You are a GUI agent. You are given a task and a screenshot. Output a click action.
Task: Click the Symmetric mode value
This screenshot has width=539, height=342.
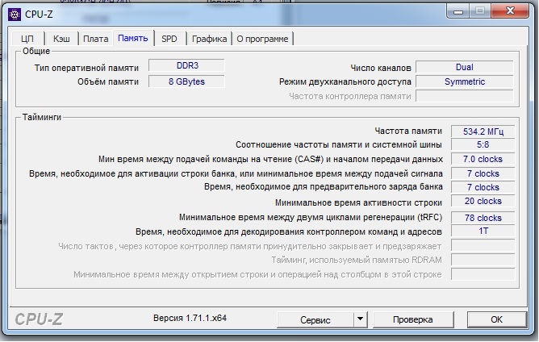tap(465, 81)
